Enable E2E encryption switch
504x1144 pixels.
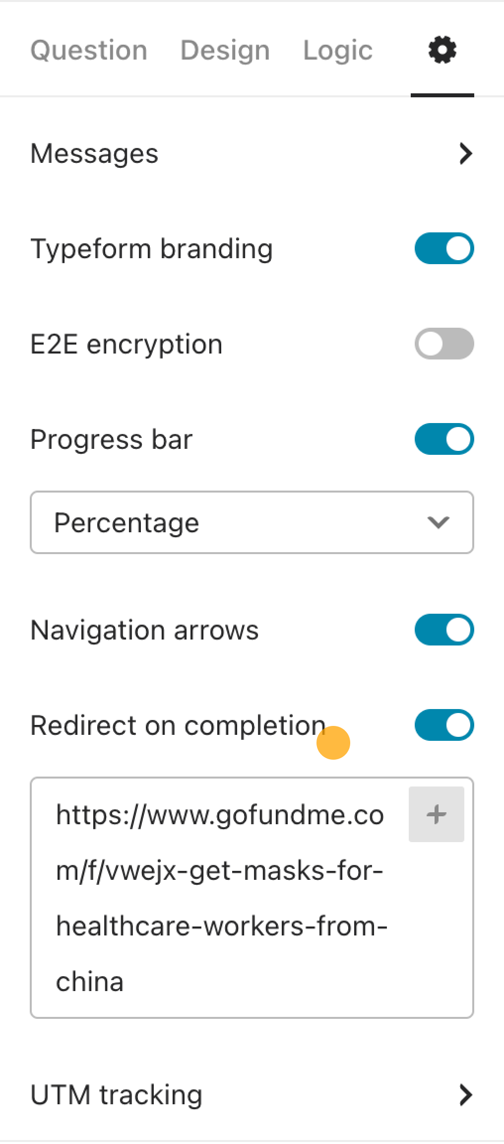coord(444,344)
